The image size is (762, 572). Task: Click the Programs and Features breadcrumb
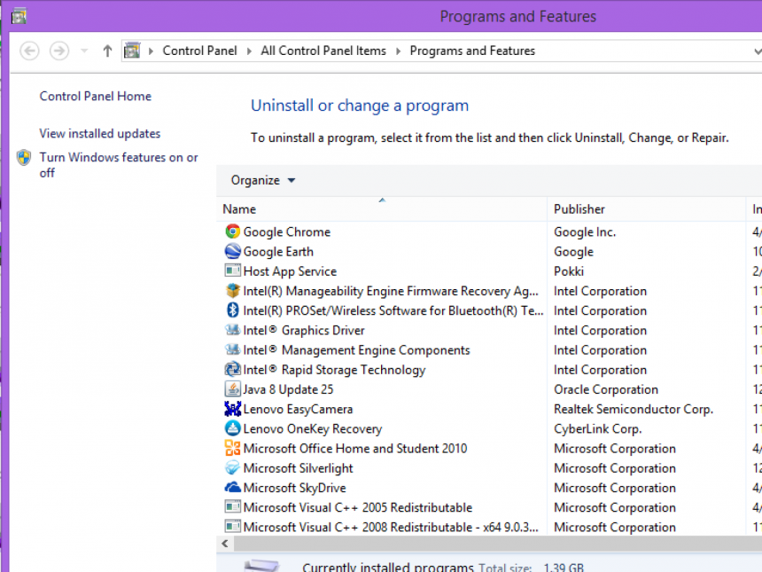472,51
